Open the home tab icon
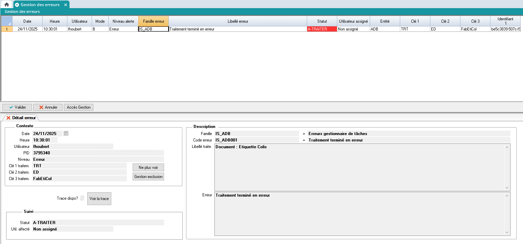The image size is (523, 244). [x=6, y=5]
